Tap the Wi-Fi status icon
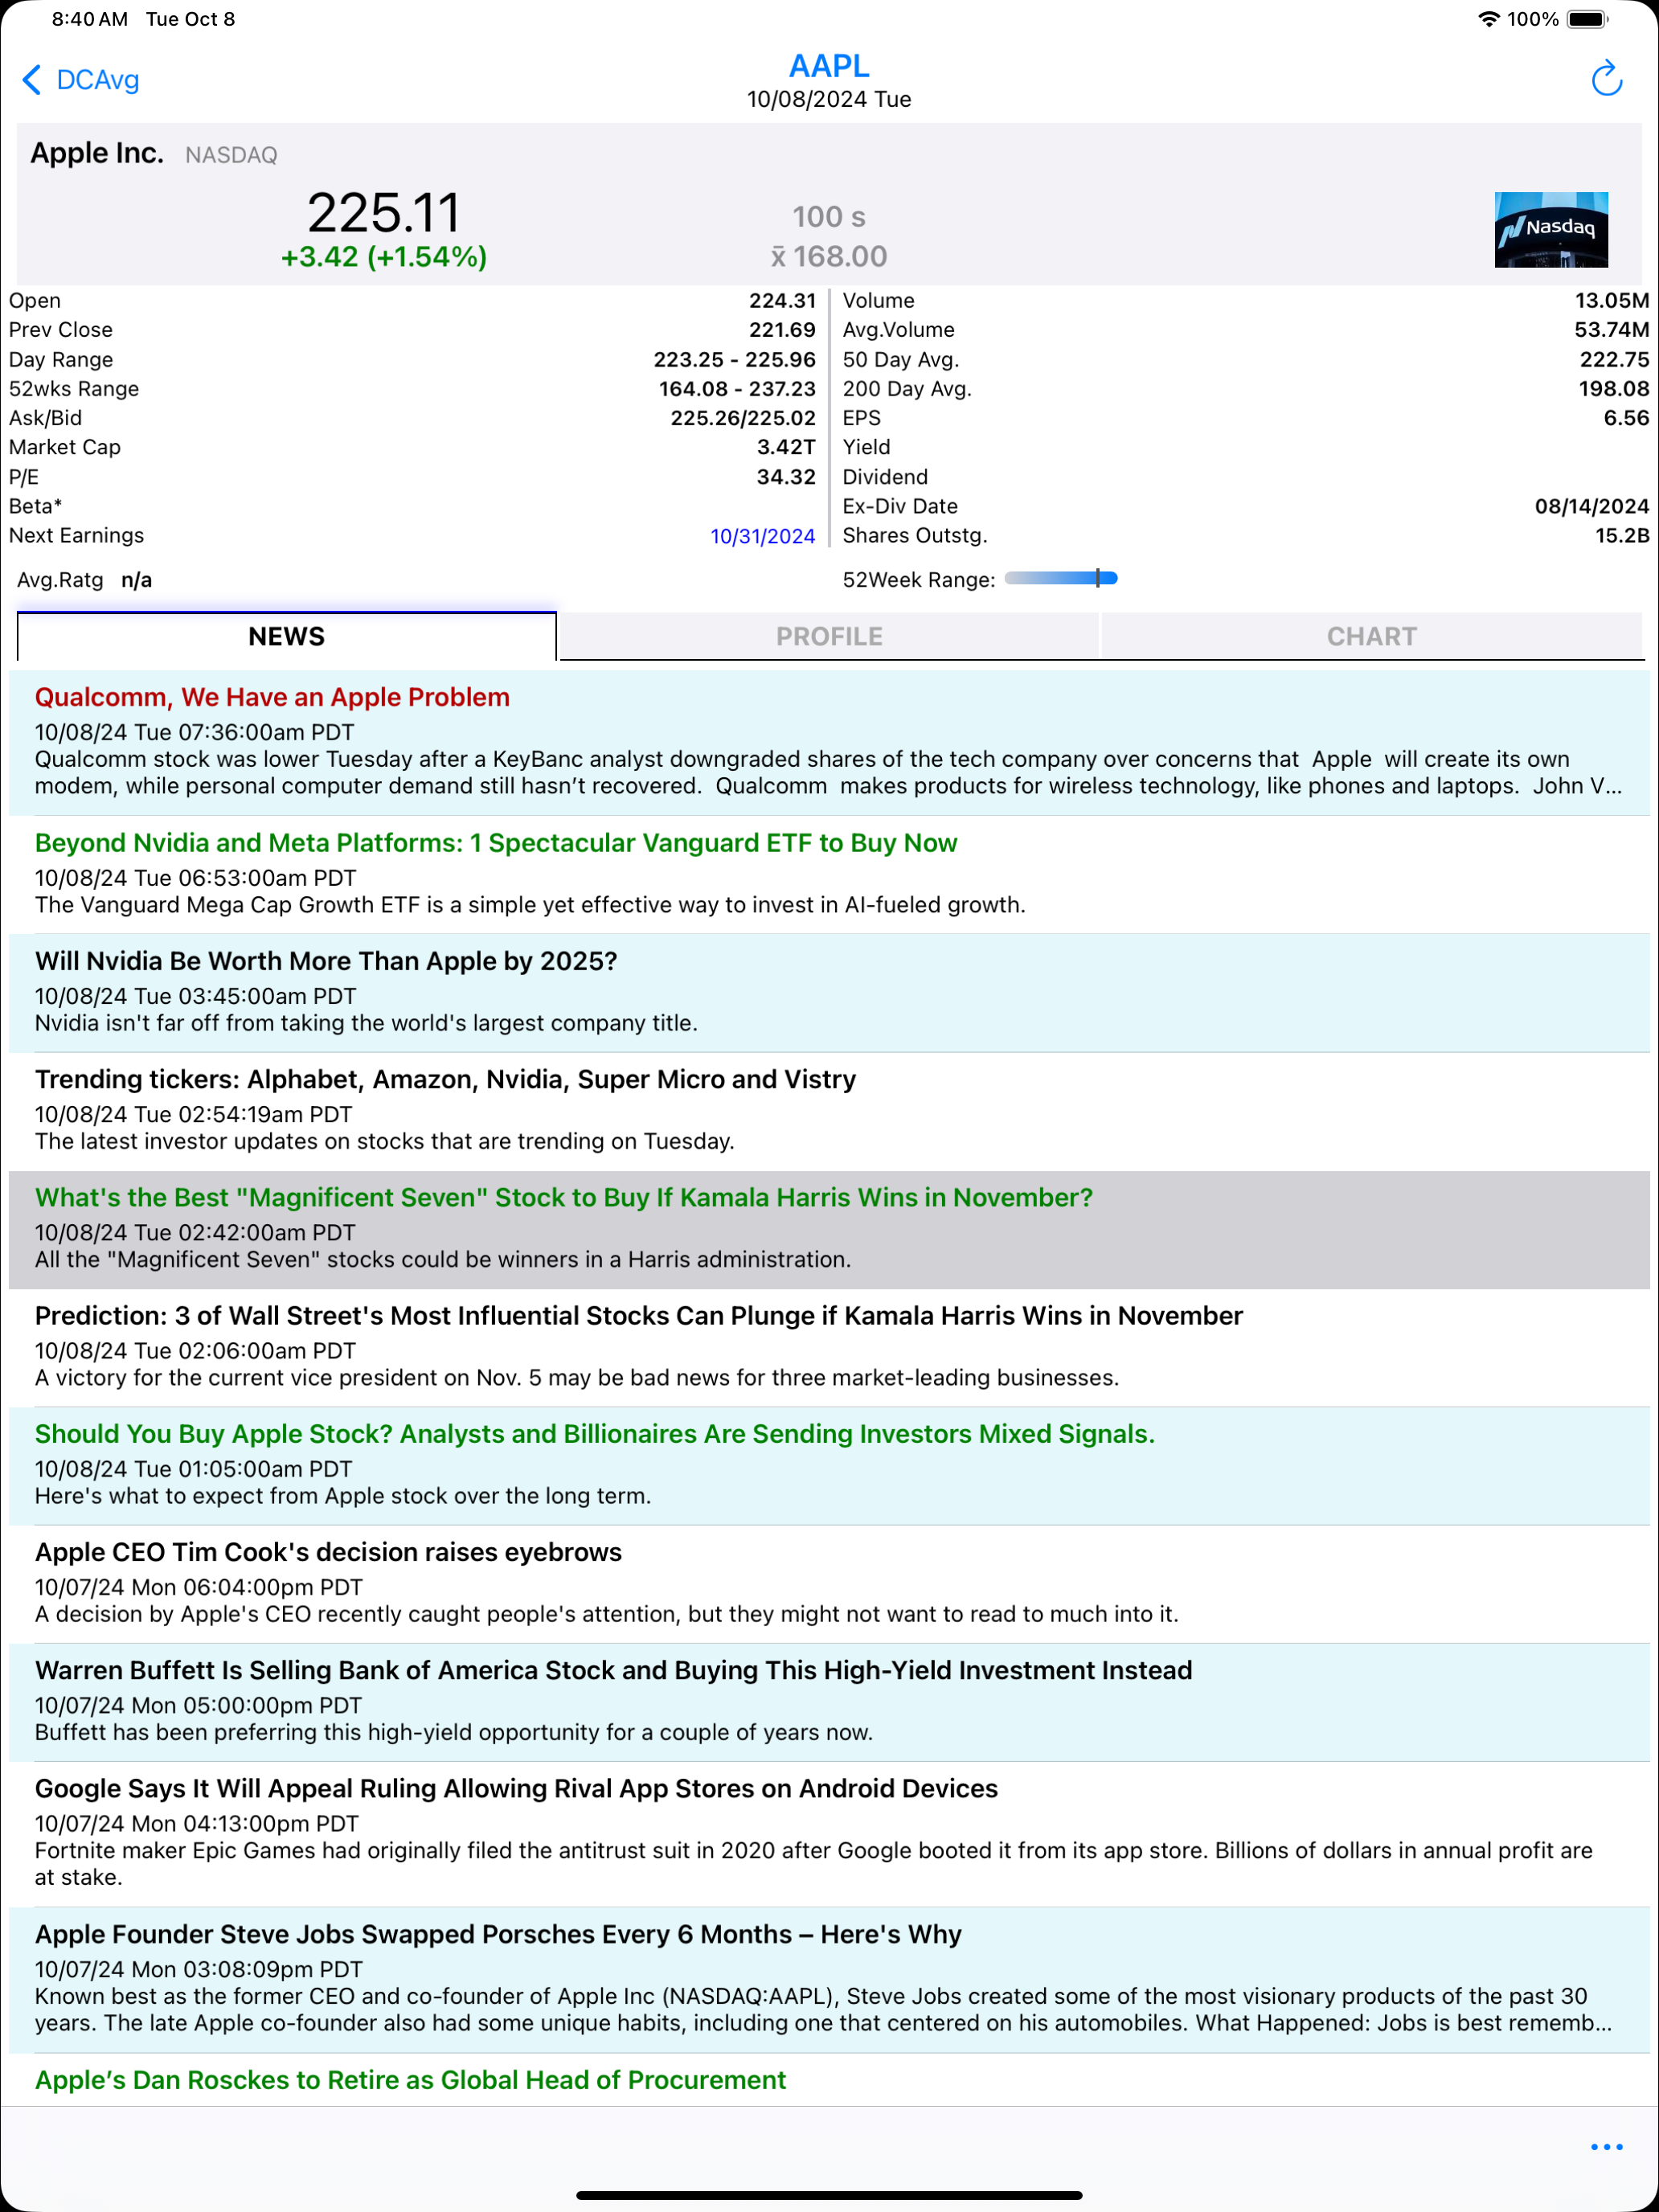This screenshot has height=2212, width=1659. coord(1489,19)
